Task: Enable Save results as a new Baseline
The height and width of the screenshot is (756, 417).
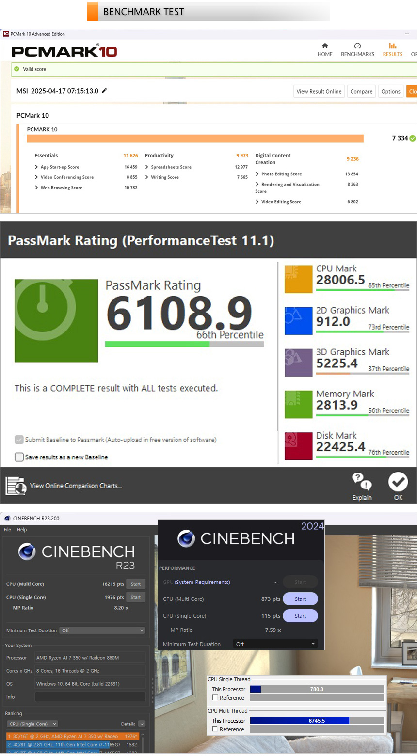Action: point(19,457)
